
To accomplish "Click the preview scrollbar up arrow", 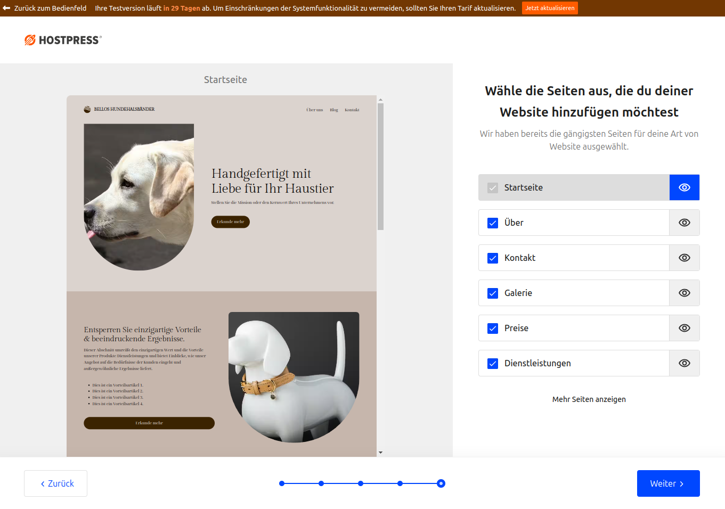I will point(380,100).
